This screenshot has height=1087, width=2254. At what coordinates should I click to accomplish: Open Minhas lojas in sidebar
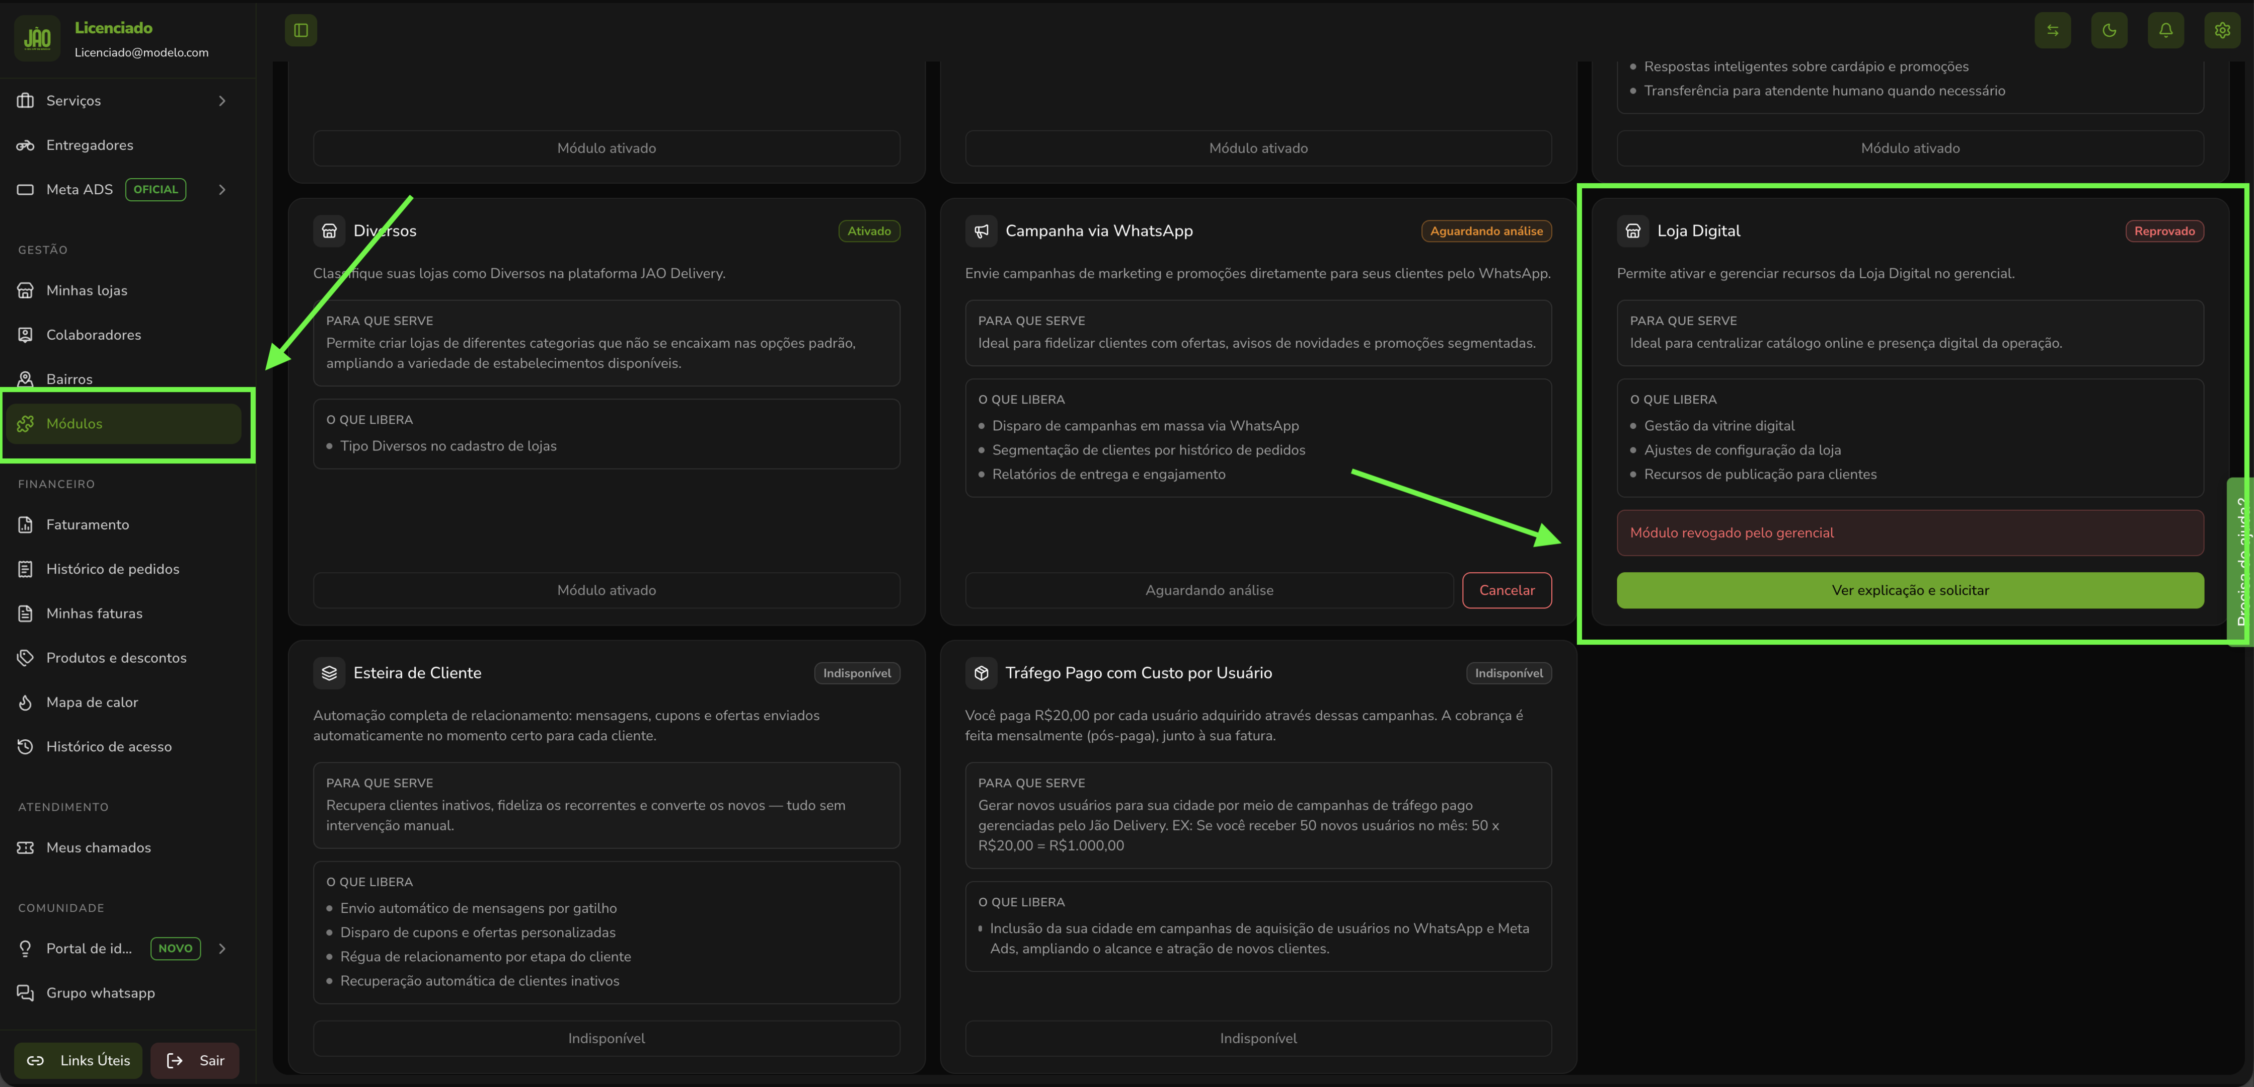tap(87, 290)
